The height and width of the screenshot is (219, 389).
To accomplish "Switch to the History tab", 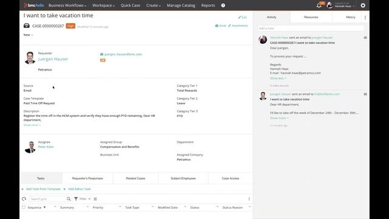I will point(351,17).
